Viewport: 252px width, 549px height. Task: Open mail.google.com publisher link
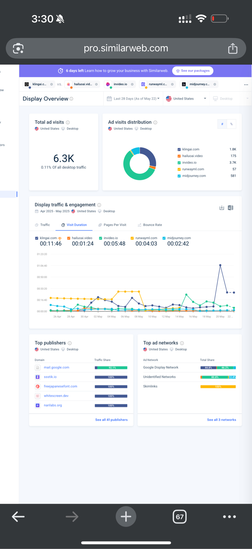coord(56,367)
